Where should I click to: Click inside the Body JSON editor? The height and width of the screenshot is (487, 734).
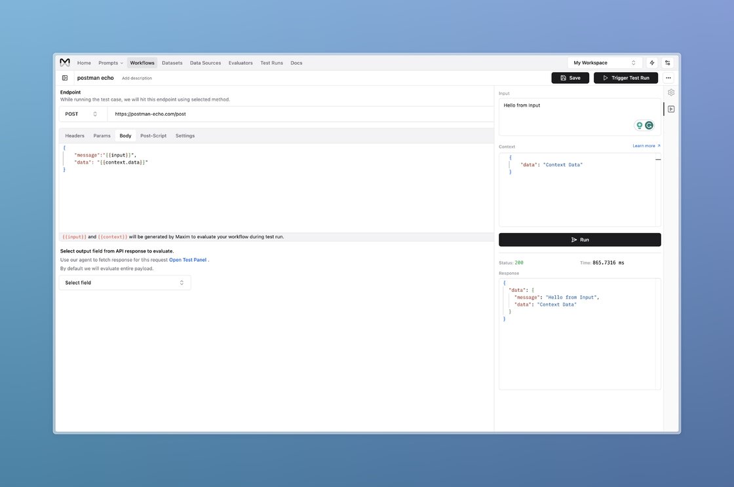[x=276, y=187]
